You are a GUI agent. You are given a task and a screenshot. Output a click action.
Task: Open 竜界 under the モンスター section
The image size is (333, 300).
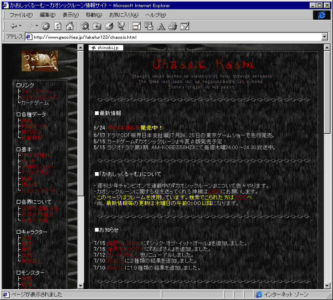click(x=27, y=278)
